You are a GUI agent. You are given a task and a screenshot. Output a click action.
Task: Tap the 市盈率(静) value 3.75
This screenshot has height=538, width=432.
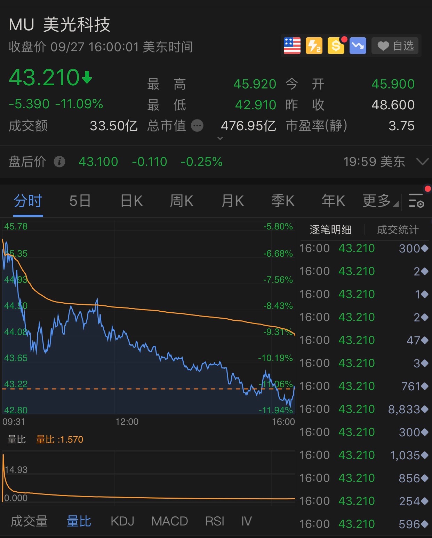click(401, 126)
